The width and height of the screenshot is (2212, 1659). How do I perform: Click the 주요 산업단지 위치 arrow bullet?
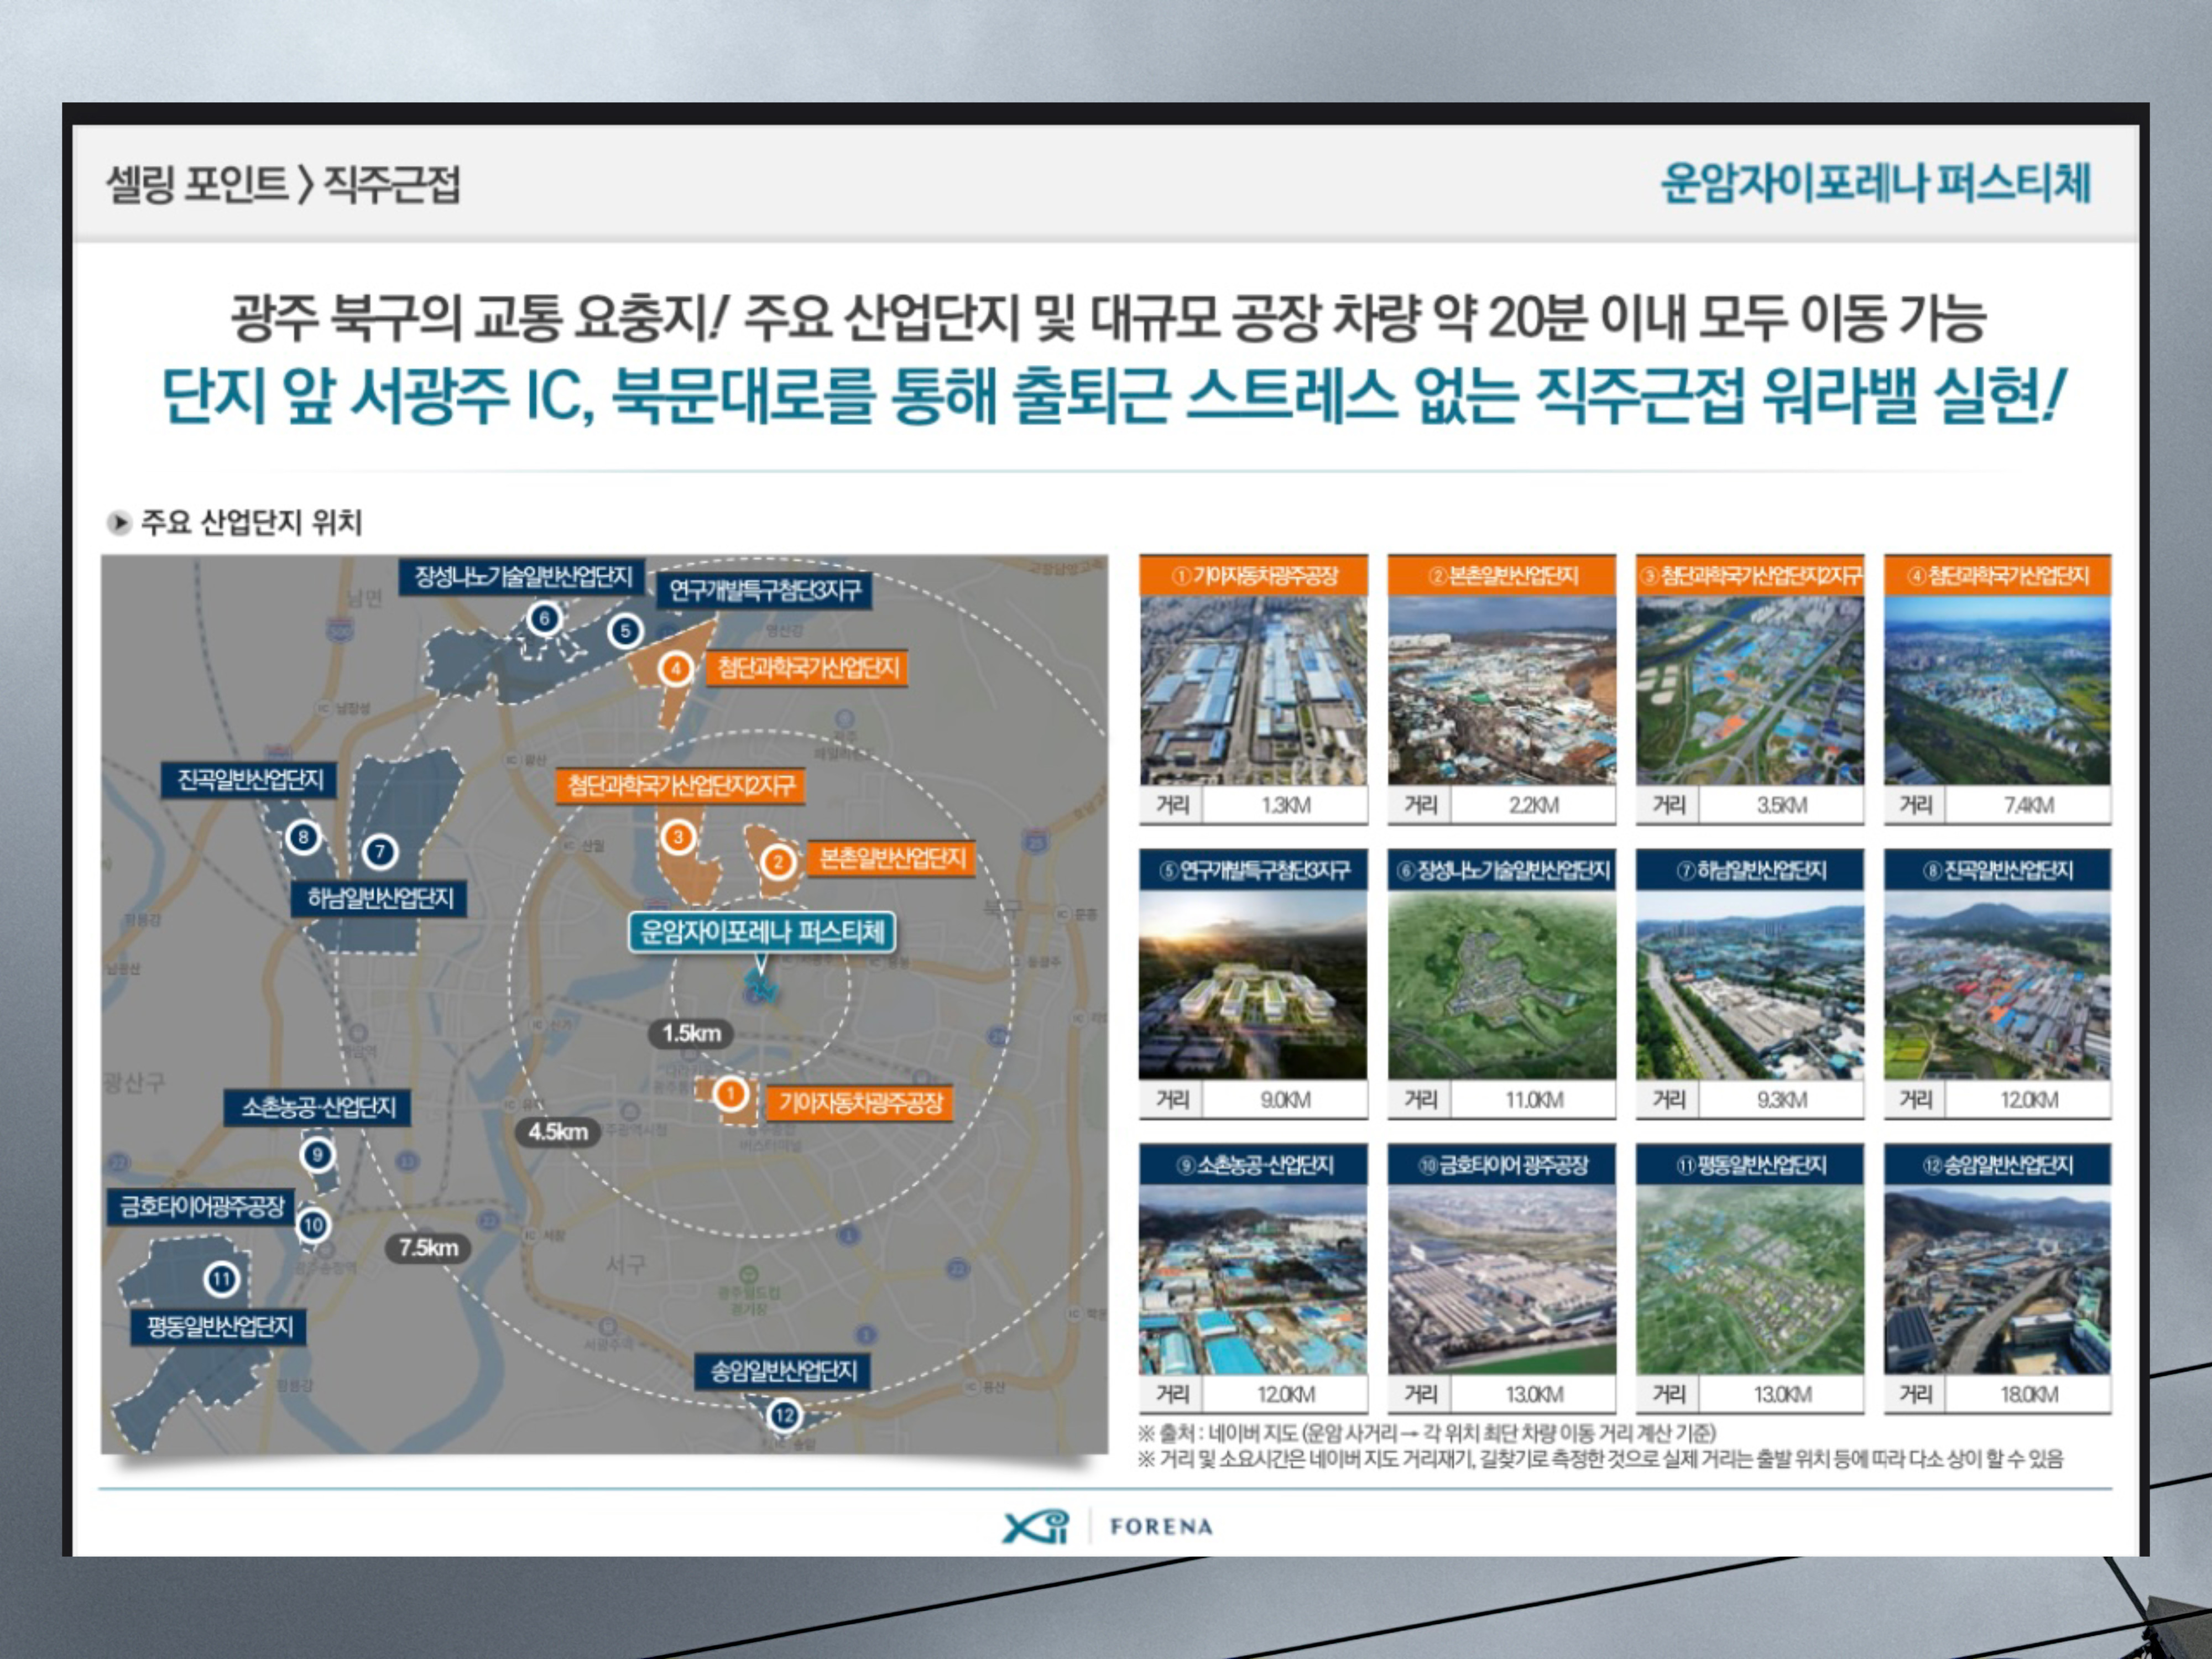click(x=119, y=522)
